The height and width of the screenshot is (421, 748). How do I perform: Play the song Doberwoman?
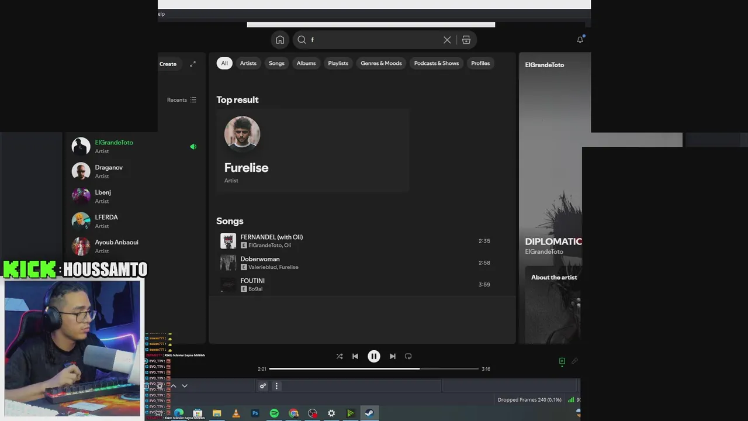pos(356,263)
